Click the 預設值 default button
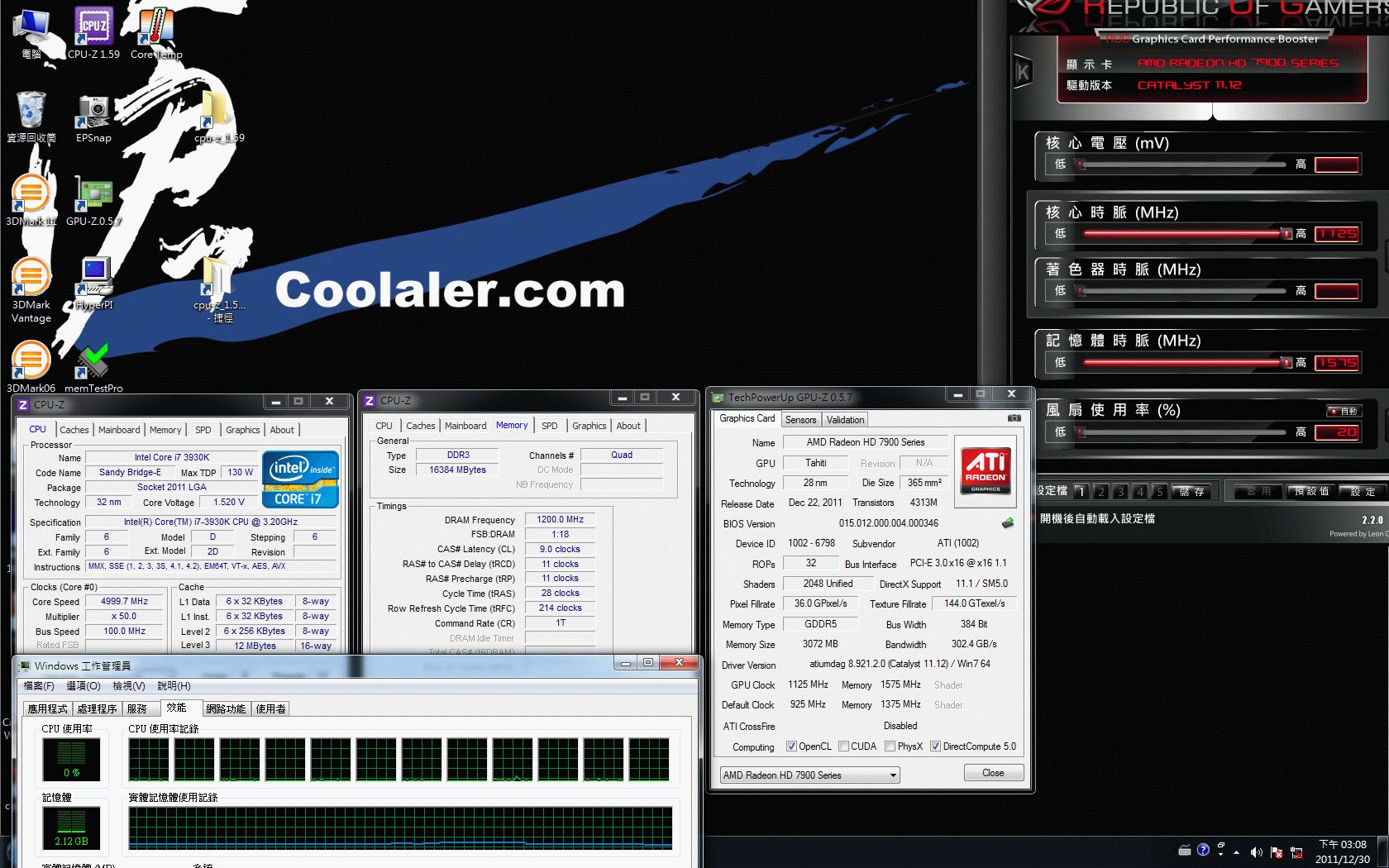 click(x=1311, y=492)
